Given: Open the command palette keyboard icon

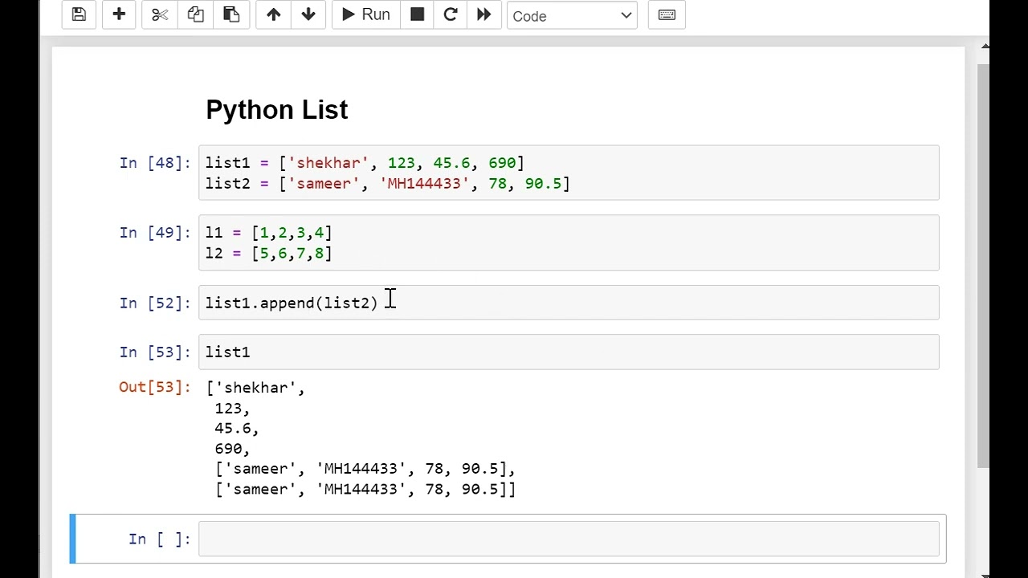Looking at the screenshot, I should (667, 14).
